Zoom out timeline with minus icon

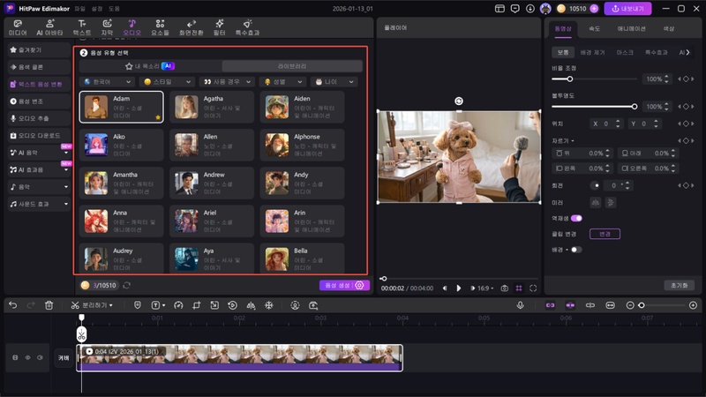pyautogui.click(x=630, y=305)
